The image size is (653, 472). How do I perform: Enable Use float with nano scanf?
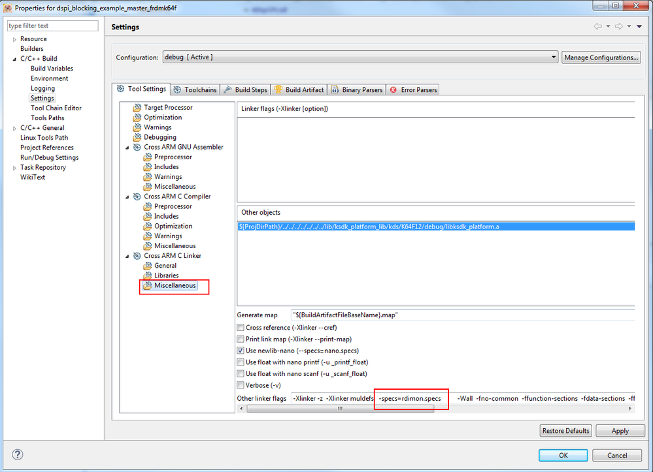coord(241,374)
